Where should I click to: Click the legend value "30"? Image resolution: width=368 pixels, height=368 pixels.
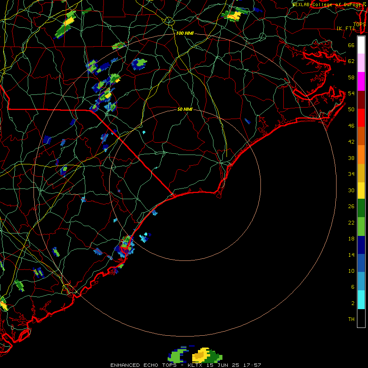tap(351, 190)
